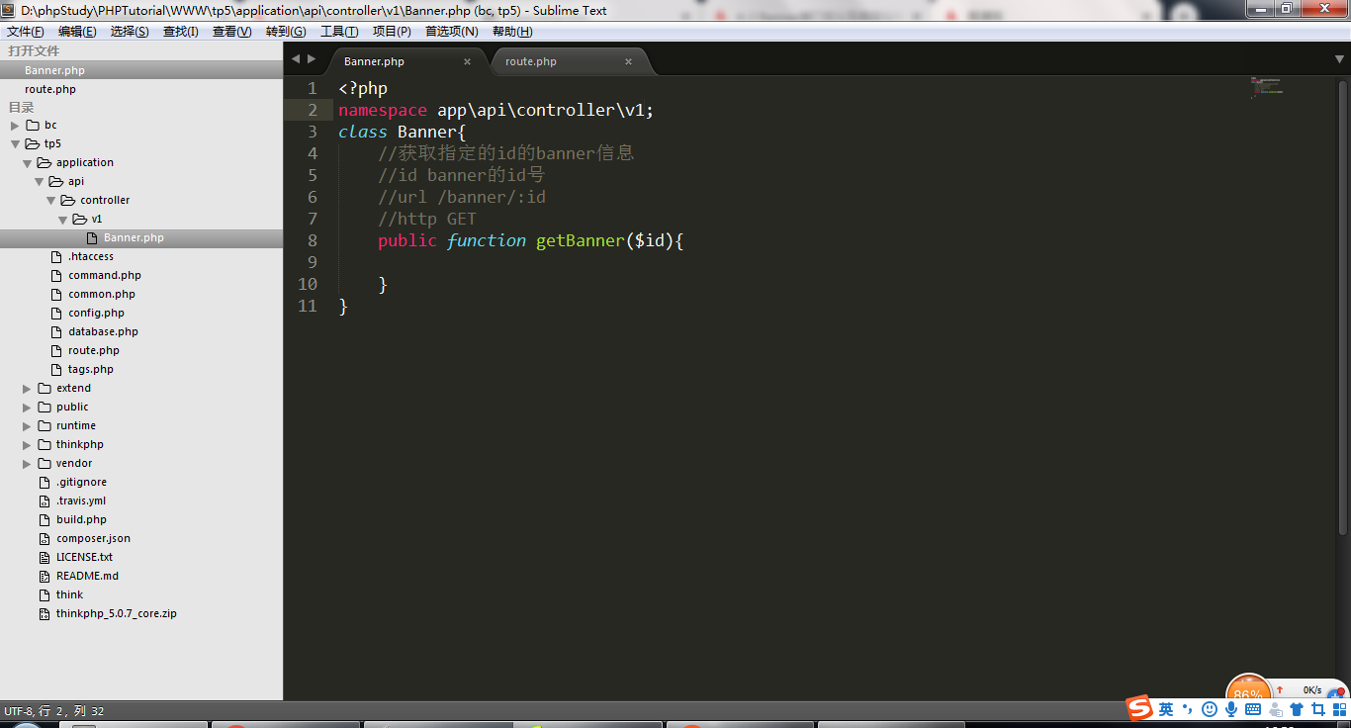Select Banner.php in the v1 folder
The height and width of the screenshot is (728, 1351).
tap(141, 237)
